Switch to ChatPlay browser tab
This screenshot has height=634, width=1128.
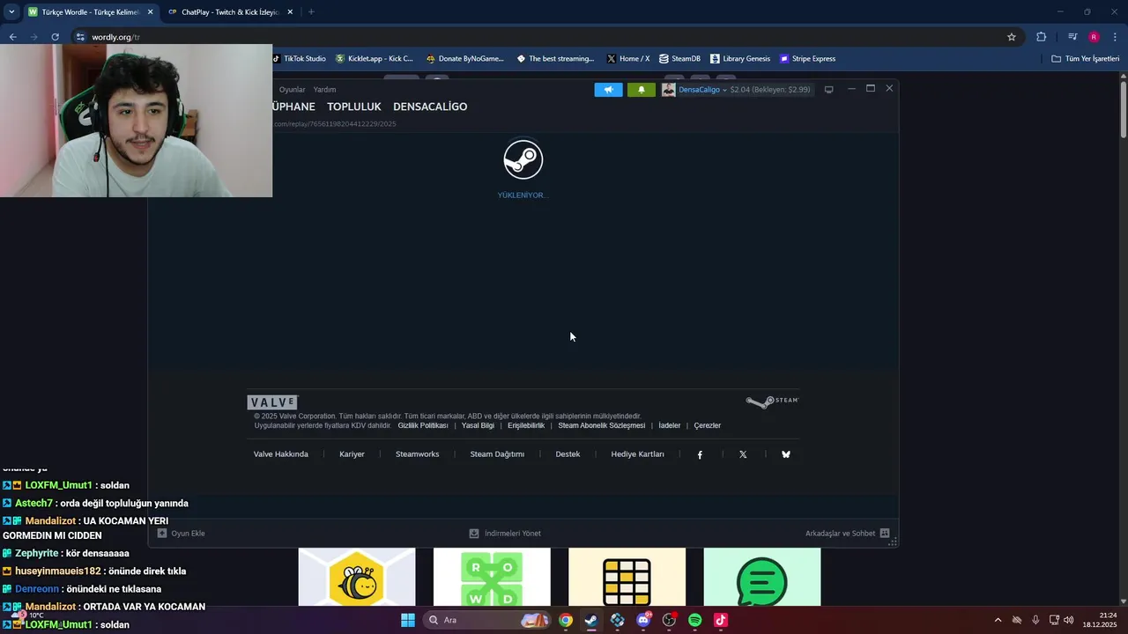point(230,12)
